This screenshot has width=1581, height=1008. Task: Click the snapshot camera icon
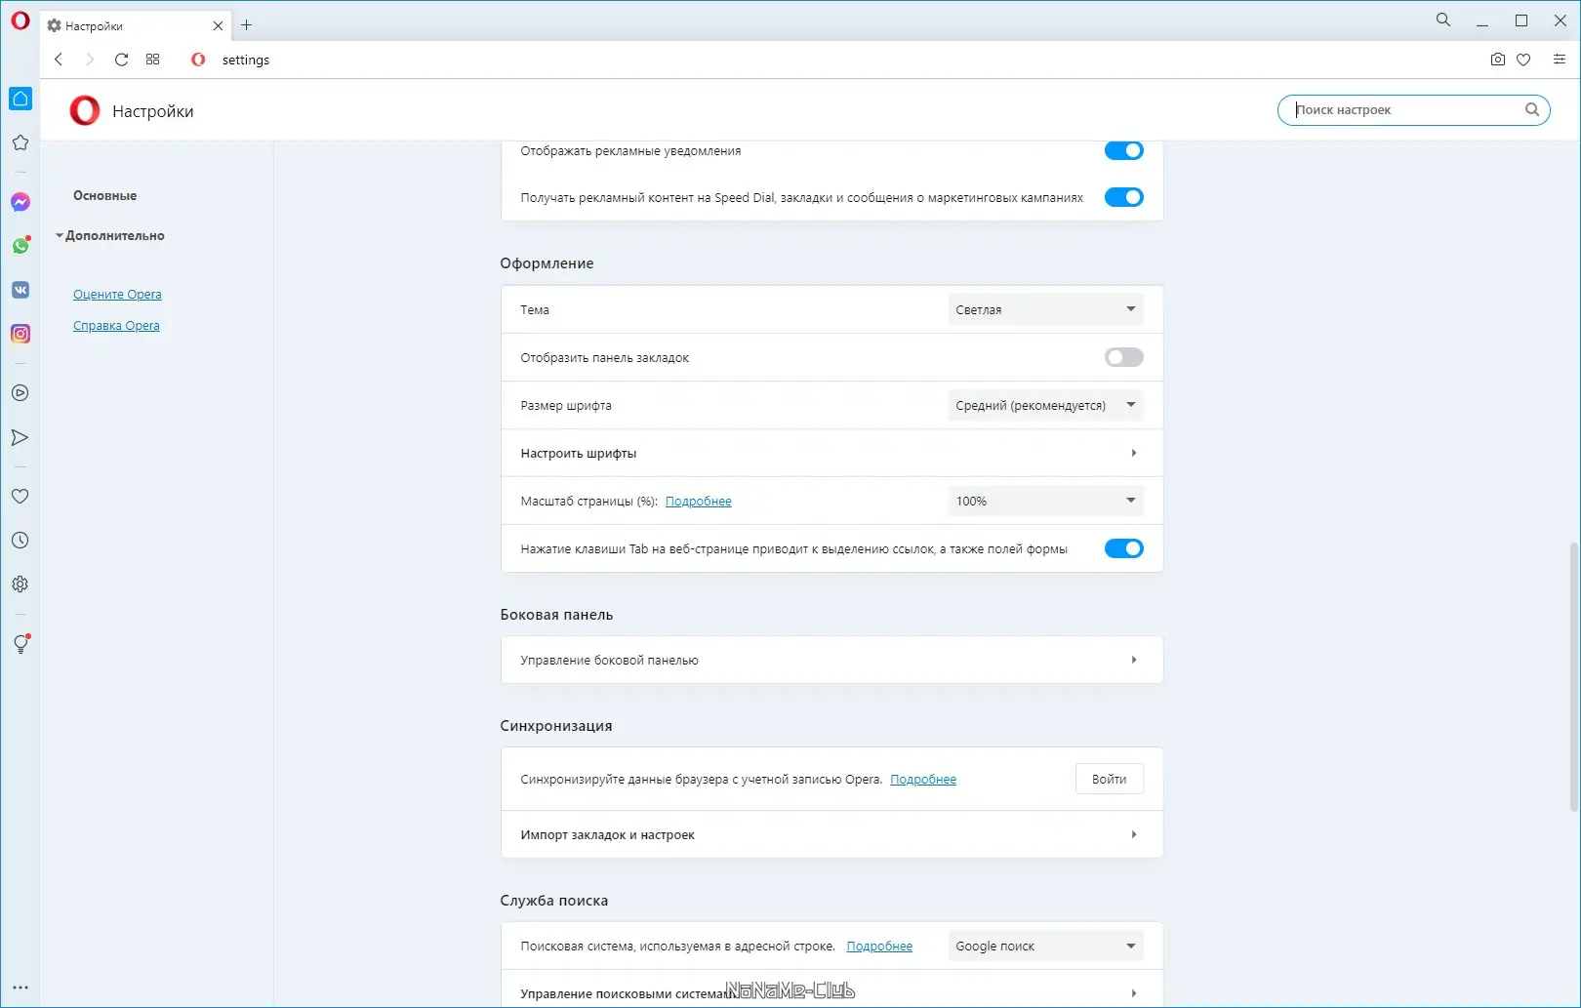(1498, 60)
